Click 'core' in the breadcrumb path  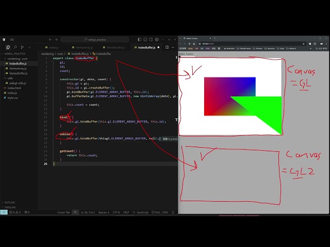coord(60,54)
